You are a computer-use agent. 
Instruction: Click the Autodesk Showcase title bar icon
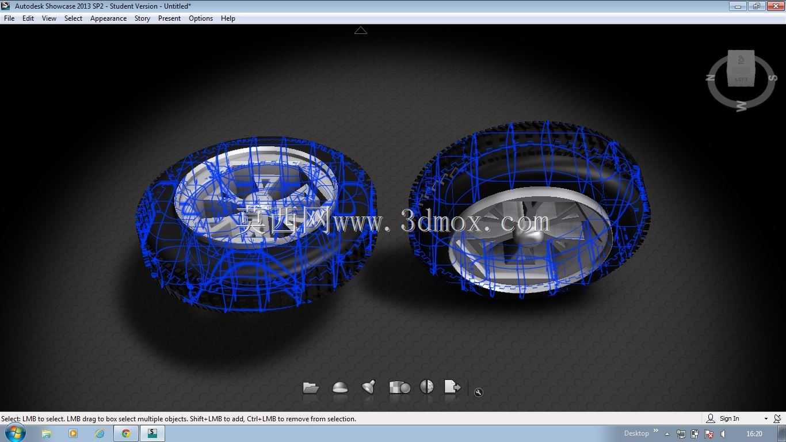point(6,6)
